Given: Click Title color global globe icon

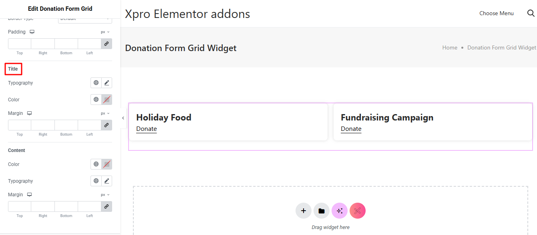Looking at the screenshot, I should [96, 100].
